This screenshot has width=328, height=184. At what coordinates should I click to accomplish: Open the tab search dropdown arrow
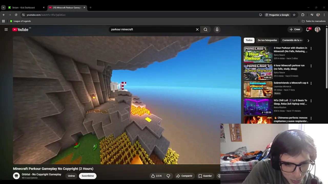coord(3,8)
